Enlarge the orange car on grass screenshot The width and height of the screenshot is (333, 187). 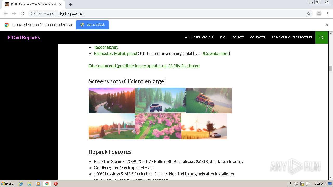(x=209, y=101)
